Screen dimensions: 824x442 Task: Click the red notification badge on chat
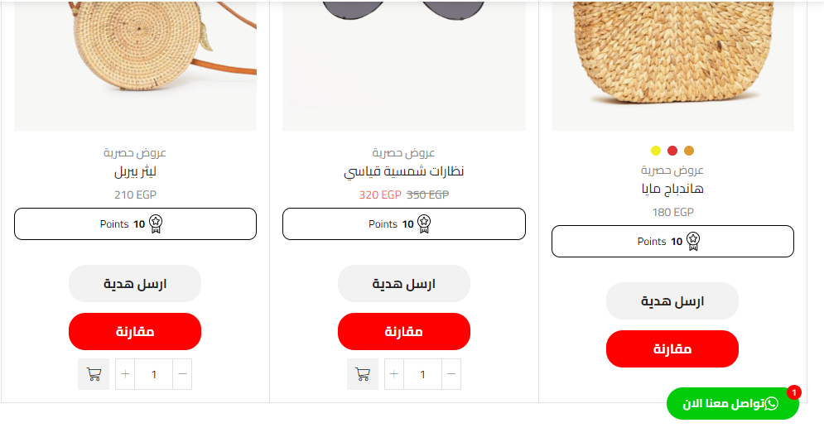794,392
